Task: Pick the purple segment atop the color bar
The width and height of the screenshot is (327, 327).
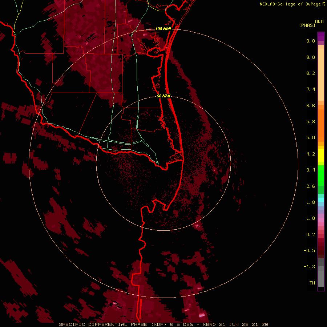Action: point(321,36)
